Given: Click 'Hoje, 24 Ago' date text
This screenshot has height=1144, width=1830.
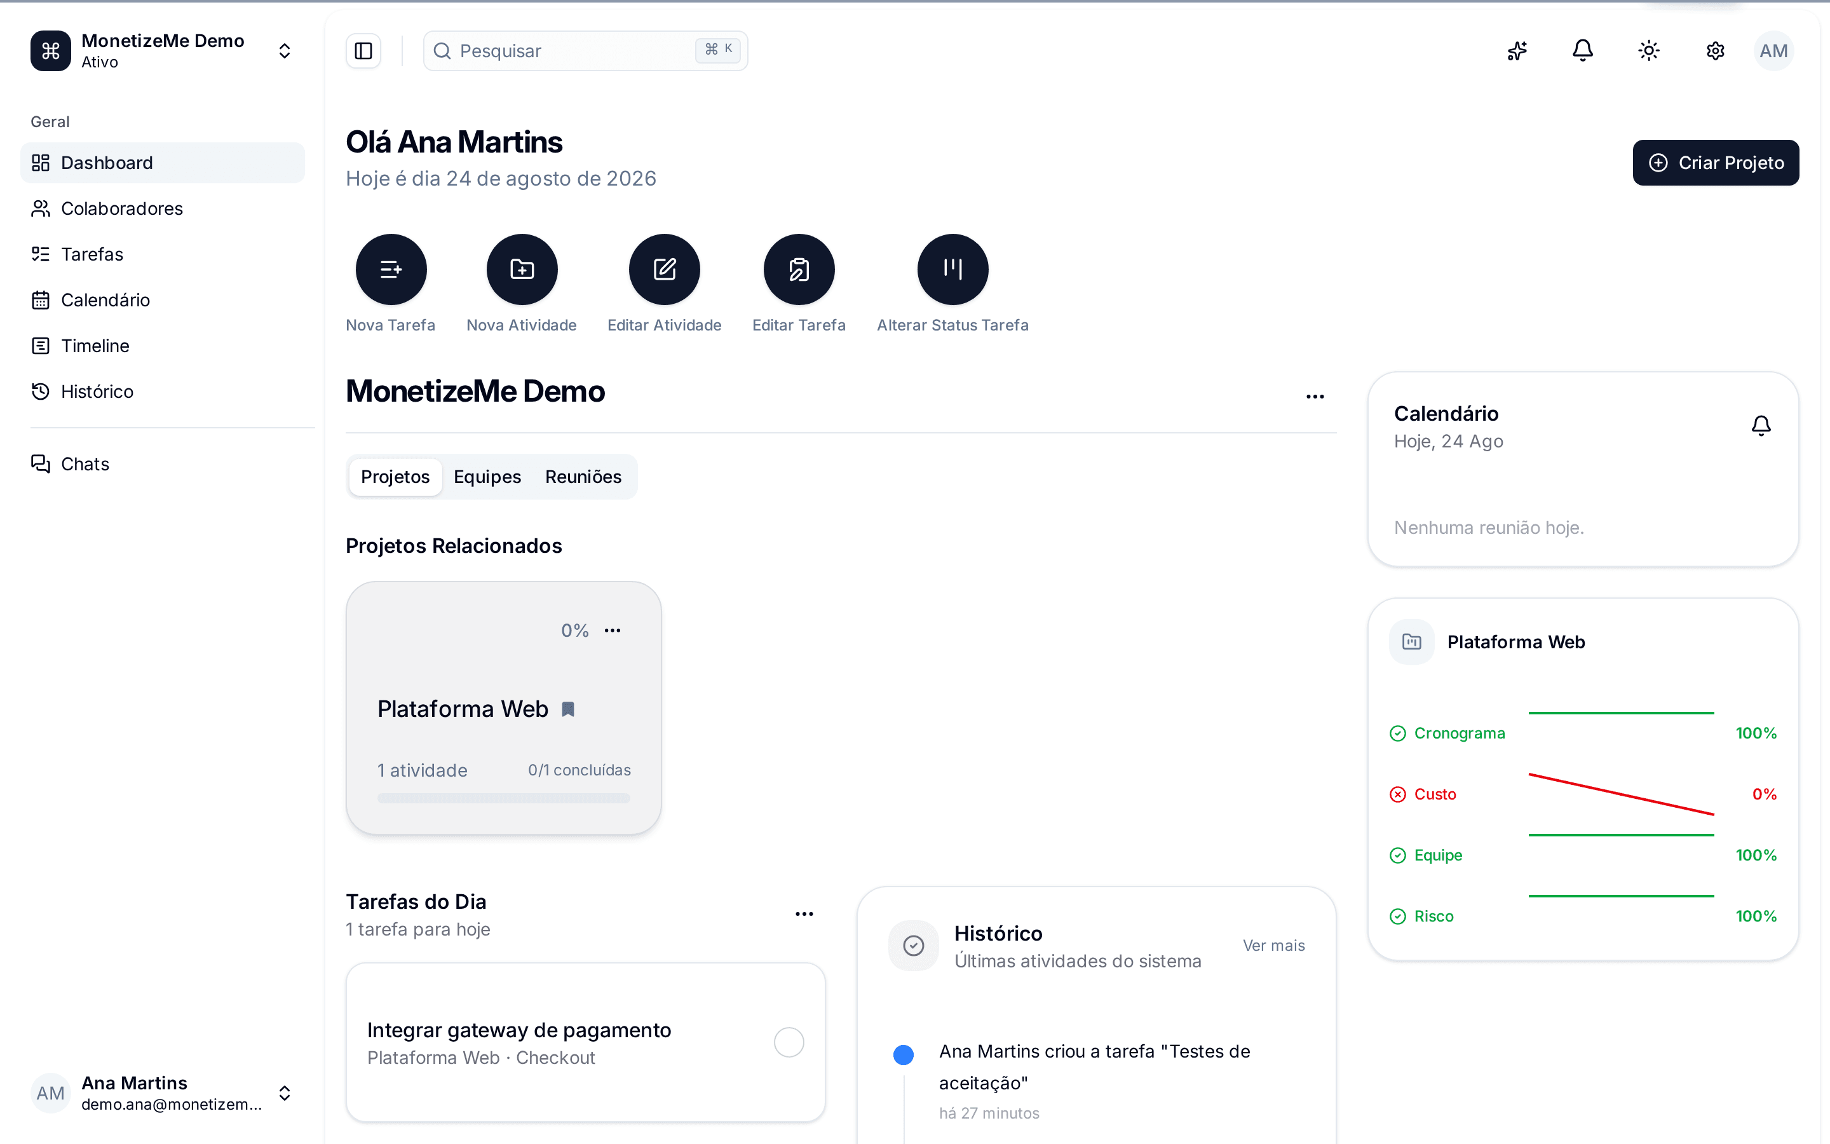Looking at the screenshot, I should click(1448, 441).
